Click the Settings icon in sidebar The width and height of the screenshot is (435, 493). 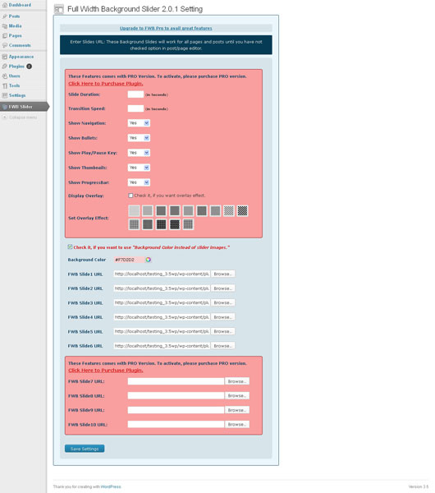coord(5,95)
